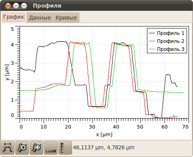Click the cursor coordinates readout text

(104, 147)
